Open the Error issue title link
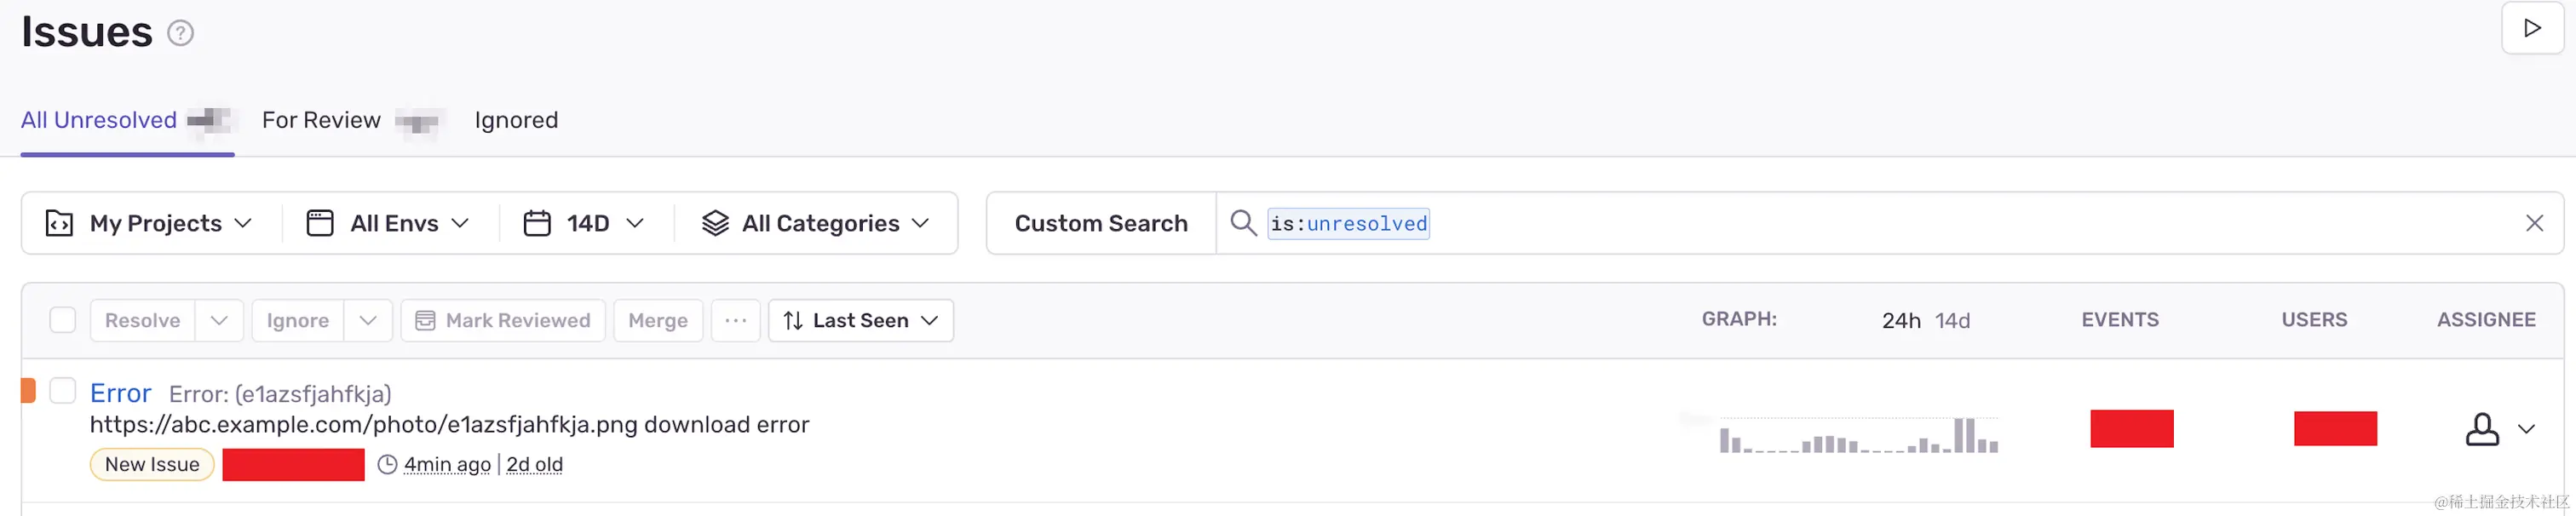This screenshot has width=2576, height=516. (x=121, y=393)
